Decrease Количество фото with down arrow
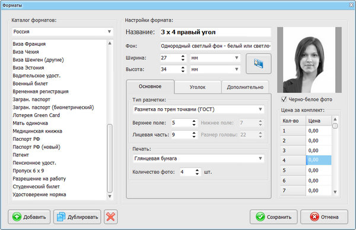356x230 pixels. pyautogui.click(x=197, y=174)
